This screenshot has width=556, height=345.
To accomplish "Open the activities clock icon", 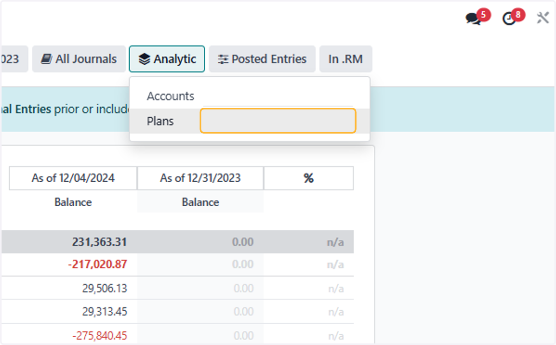I will [509, 18].
